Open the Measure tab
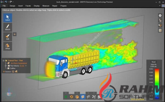The width and height of the screenshot is (165, 102). (46, 6)
